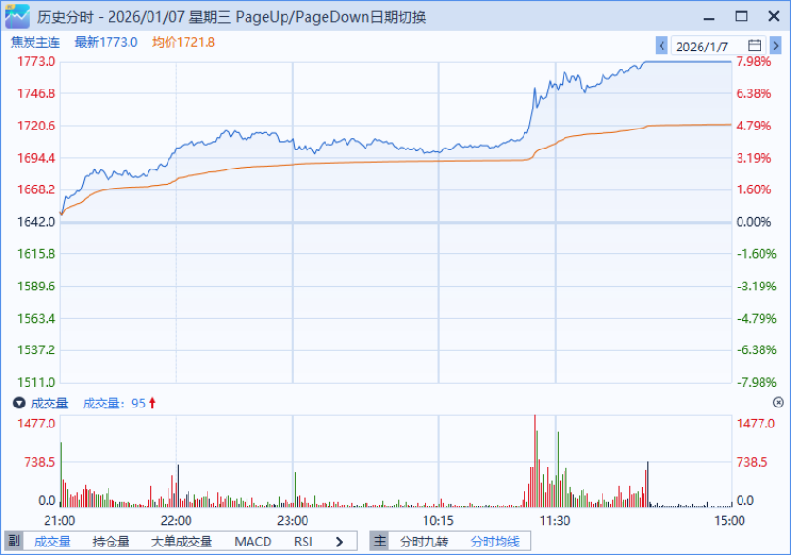Click the 主 main-chart label button
791x556 pixels.
[x=380, y=542]
